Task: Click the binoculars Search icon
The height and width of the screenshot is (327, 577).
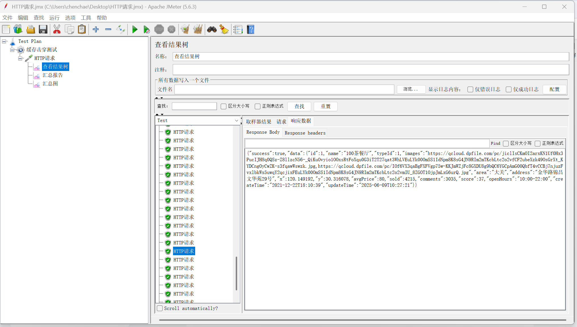Action: [x=212, y=29]
